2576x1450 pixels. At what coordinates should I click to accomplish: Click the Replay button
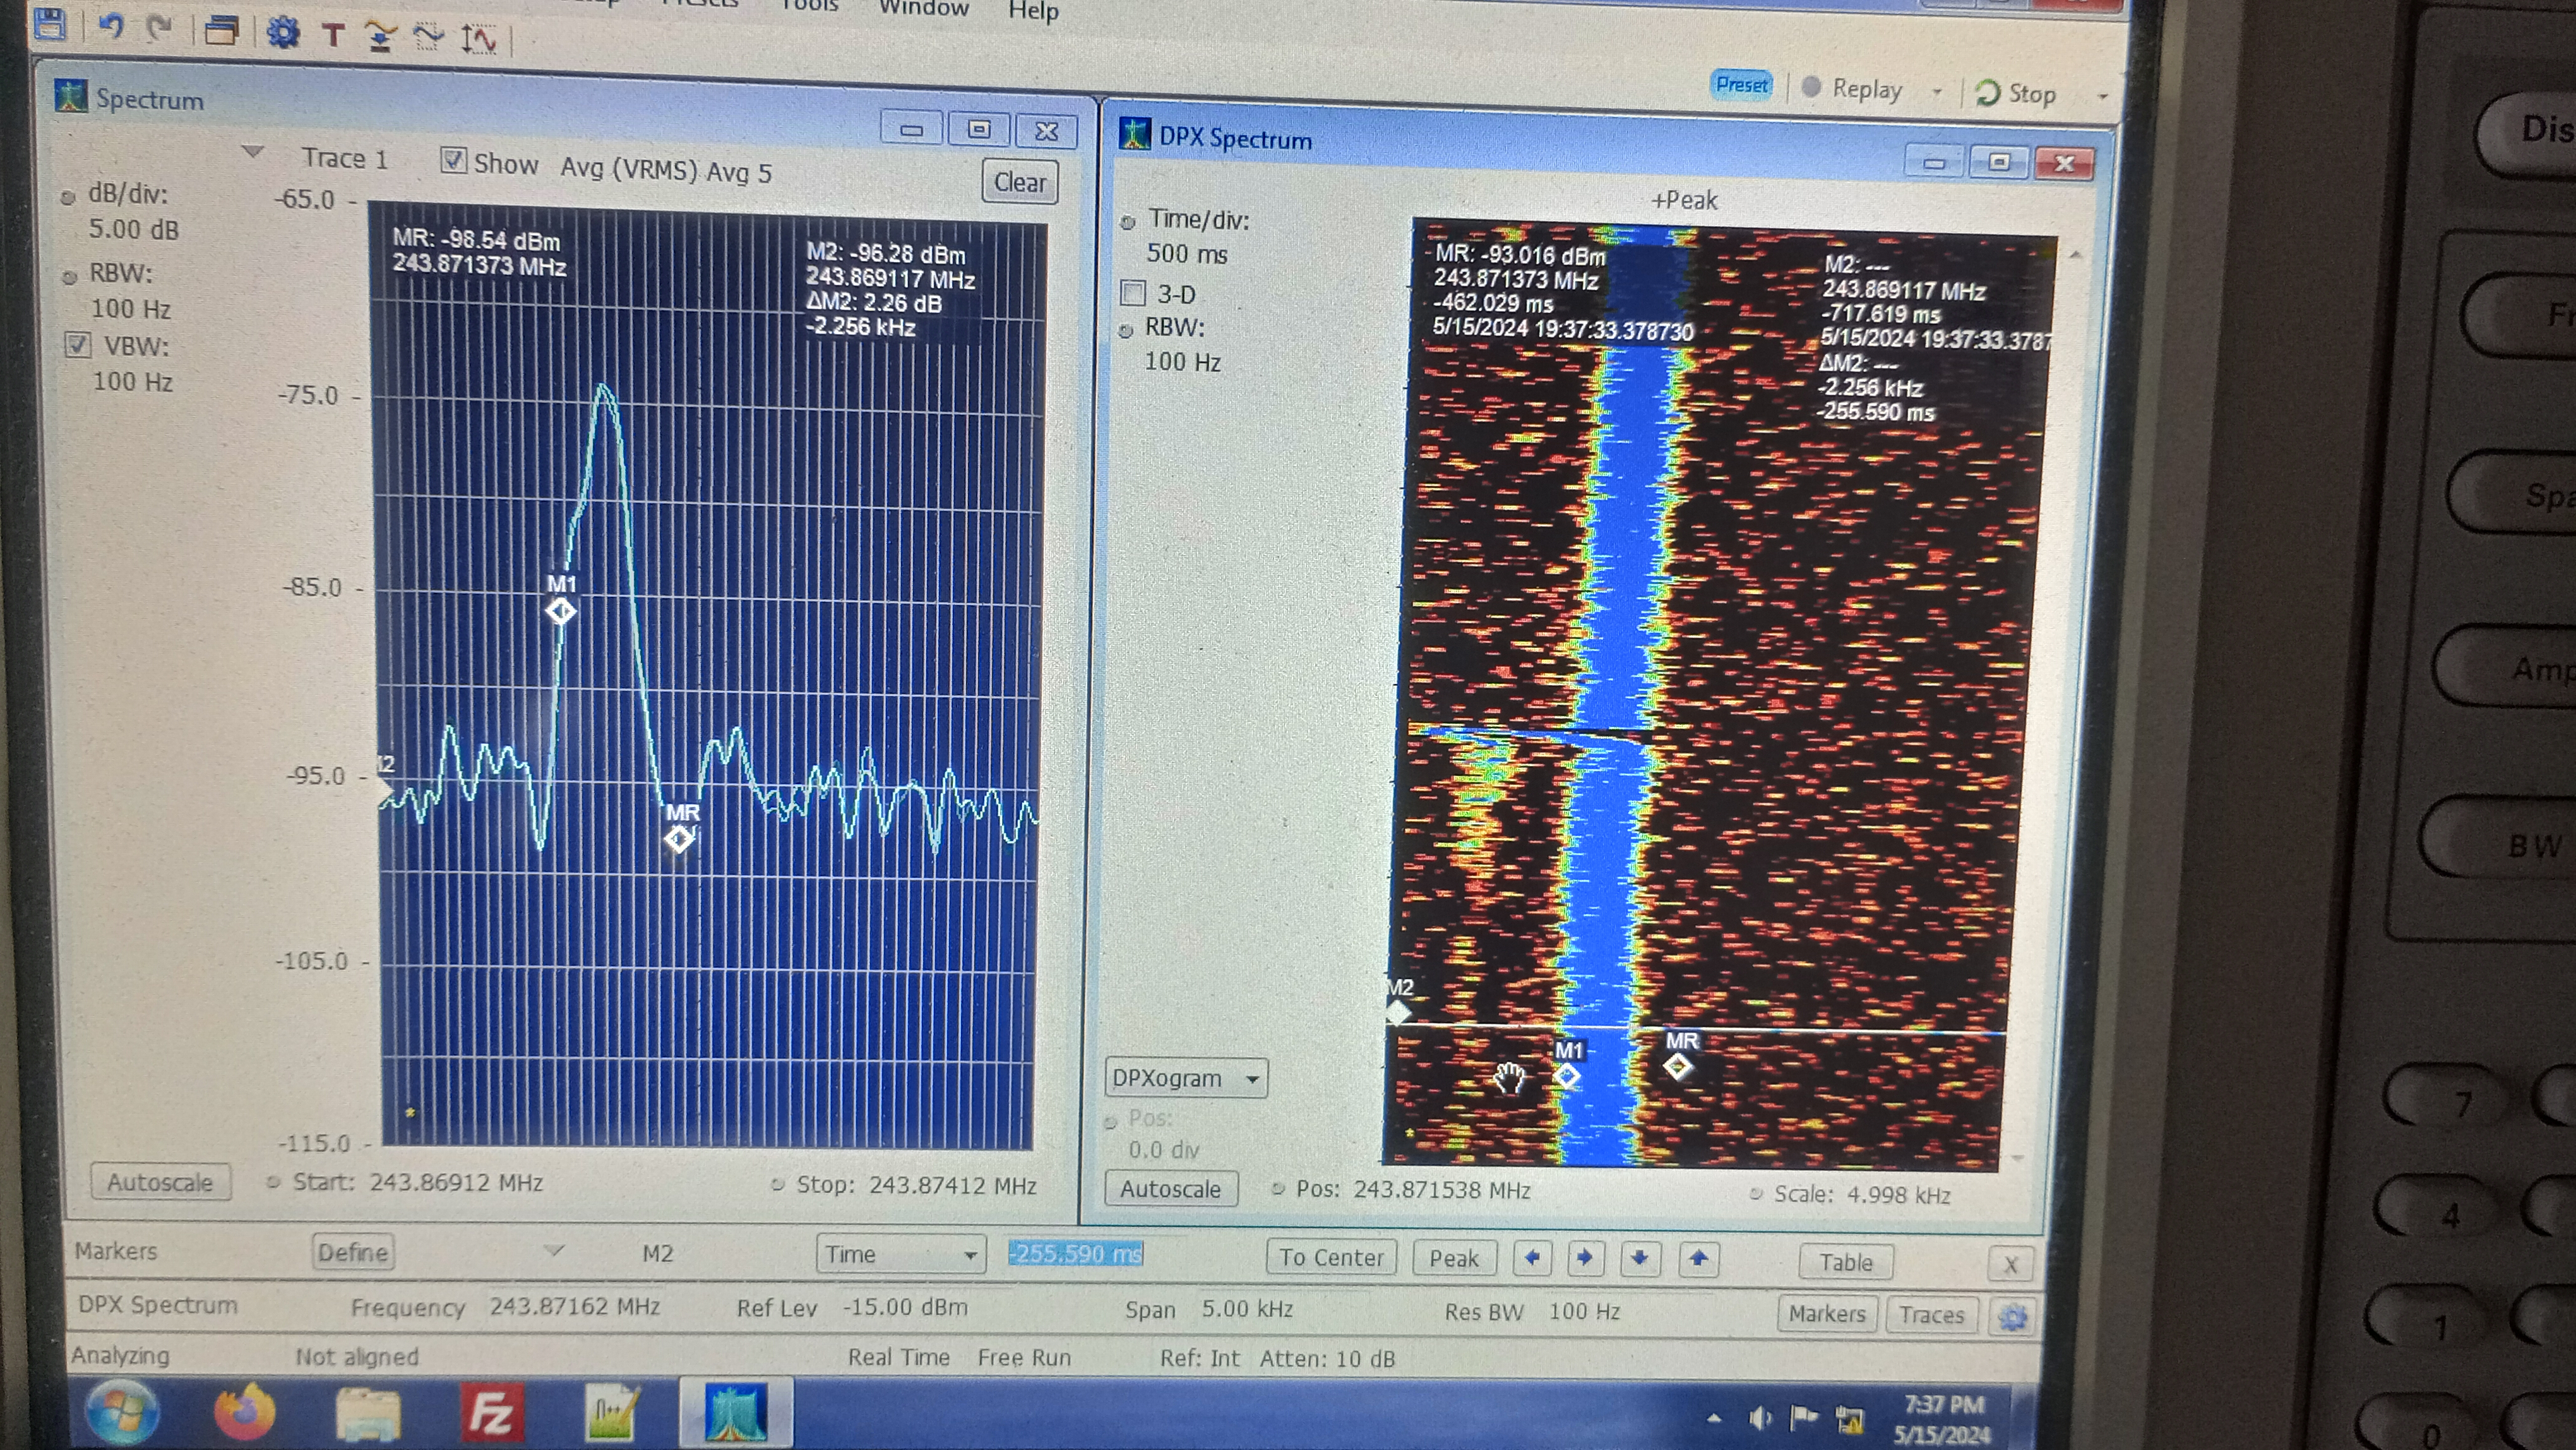(1852, 89)
